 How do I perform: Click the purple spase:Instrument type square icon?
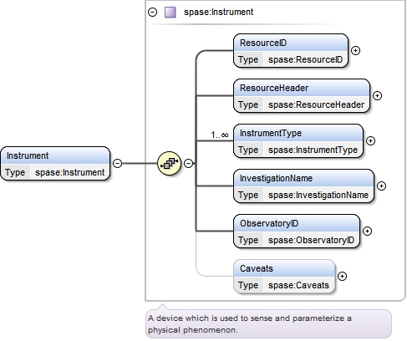pyautogui.click(x=170, y=13)
